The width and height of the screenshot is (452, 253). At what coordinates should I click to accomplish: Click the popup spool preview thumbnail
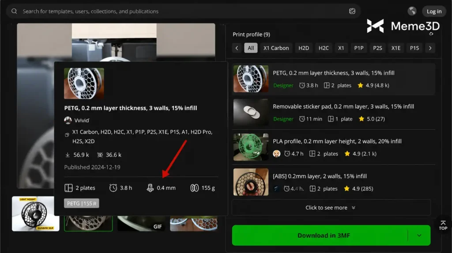point(84,83)
